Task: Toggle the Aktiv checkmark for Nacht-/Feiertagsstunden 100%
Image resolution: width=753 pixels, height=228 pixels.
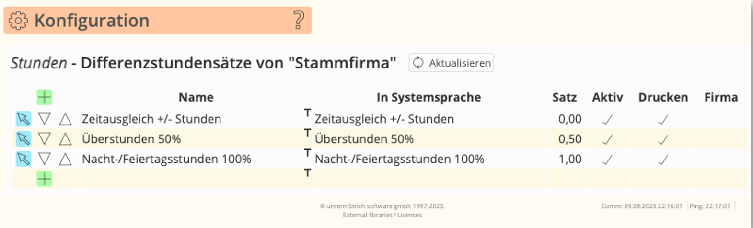Action: (607, 160)
